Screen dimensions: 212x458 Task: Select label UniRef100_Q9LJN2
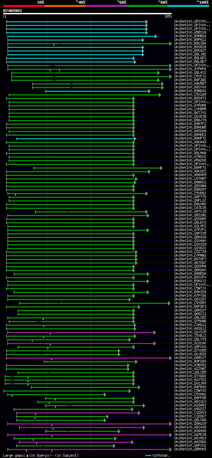click(x=191, y=55)
